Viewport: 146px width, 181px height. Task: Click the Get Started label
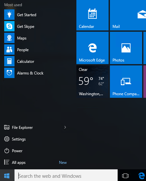pos(27,15)
